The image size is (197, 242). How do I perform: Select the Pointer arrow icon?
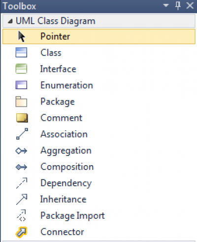click(22, 36)
